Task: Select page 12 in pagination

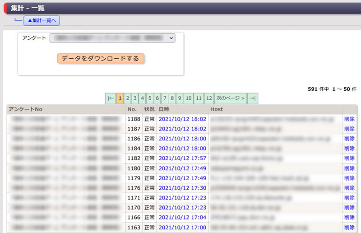Action: 209,98
